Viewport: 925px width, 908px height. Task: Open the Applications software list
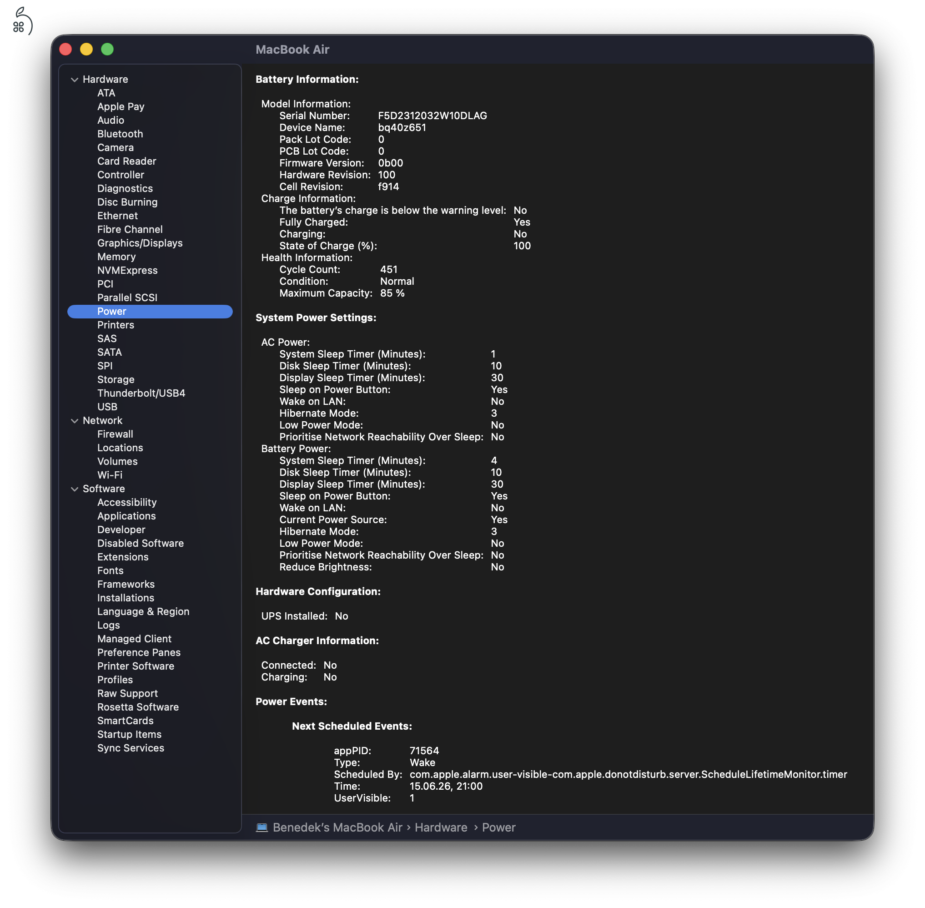coord(126,516)
